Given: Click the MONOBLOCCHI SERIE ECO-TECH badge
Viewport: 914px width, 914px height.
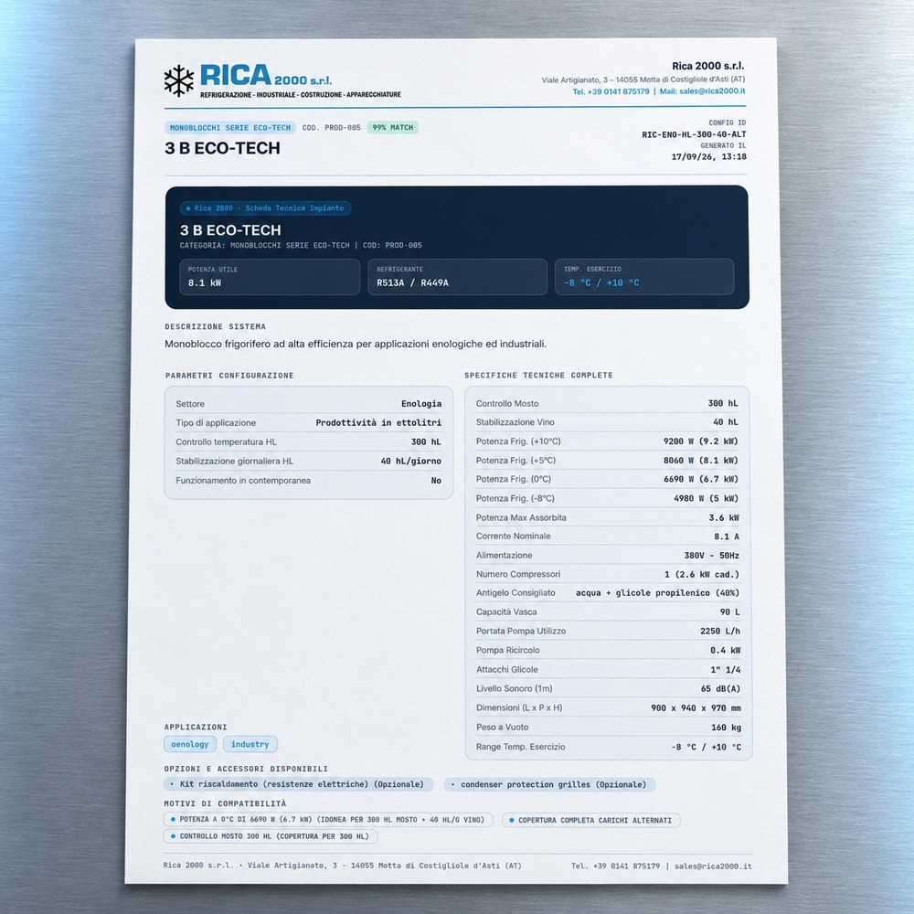Looking at the screenshot, I should pos(230,128).
